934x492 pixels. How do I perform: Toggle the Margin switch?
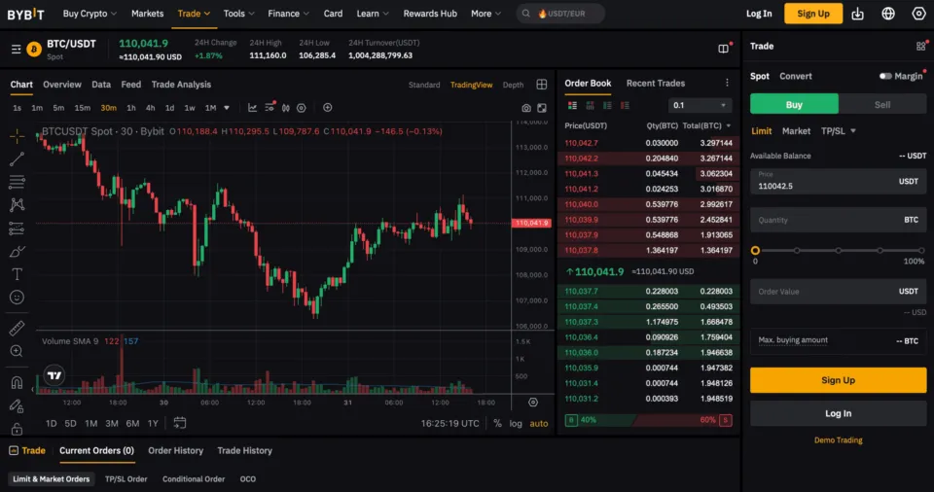(885, 76)
